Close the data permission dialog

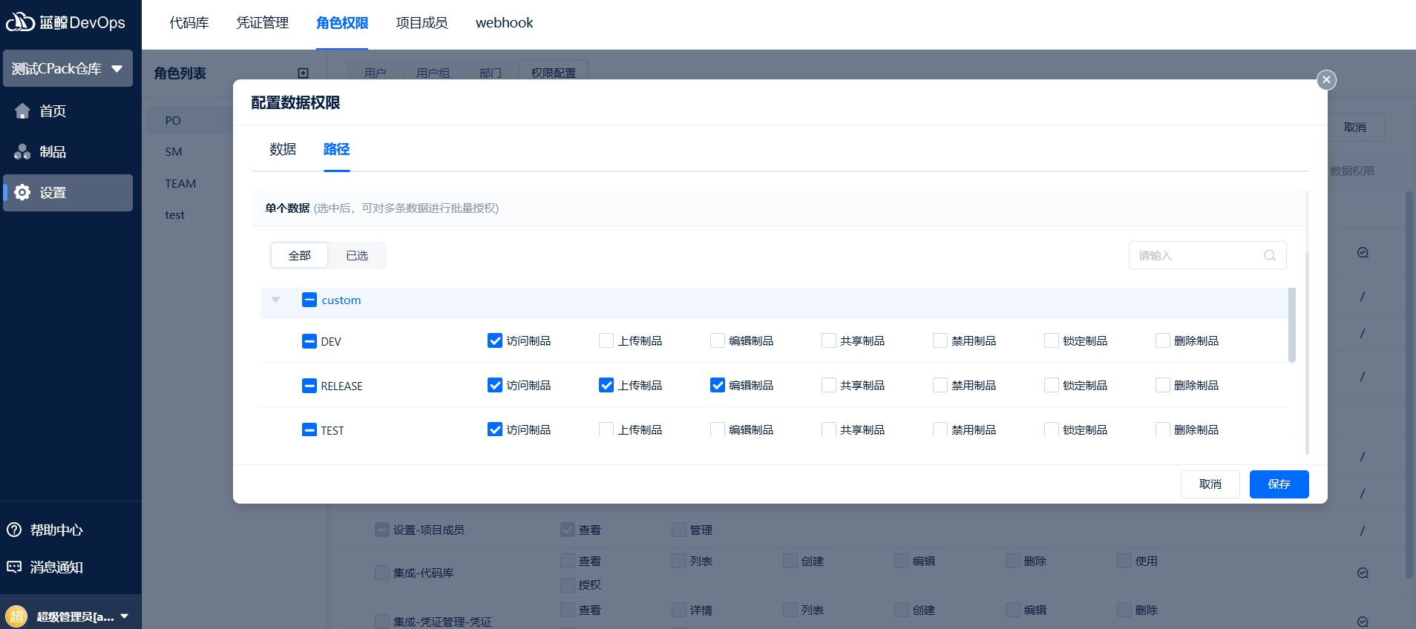pos(1326,79)
